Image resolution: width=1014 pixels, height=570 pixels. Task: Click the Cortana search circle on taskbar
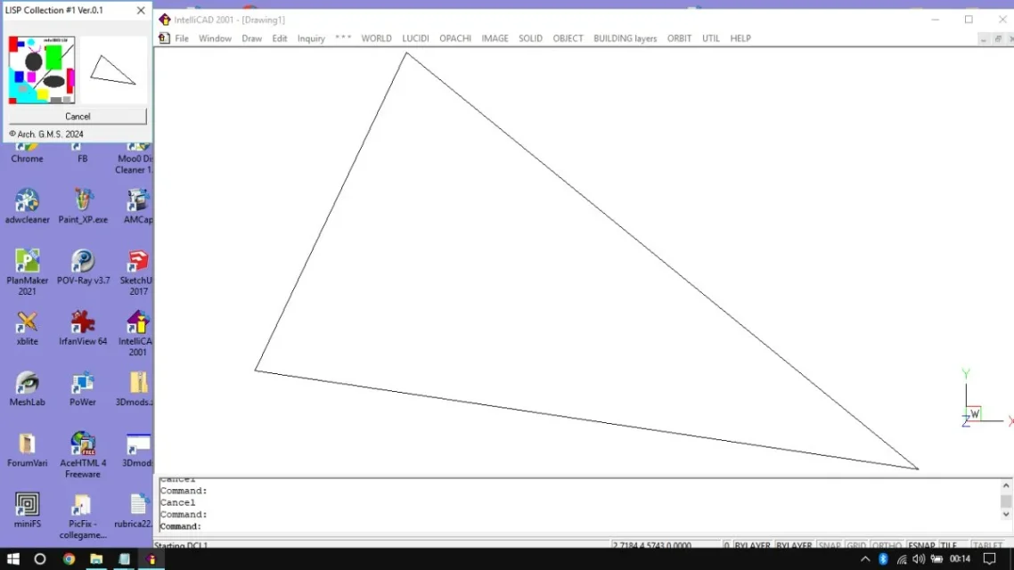[x=40, y=559]
